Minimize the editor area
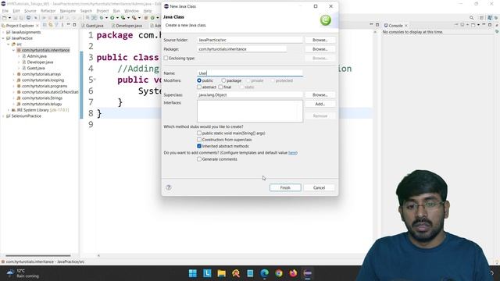Image resolution: width=500 pixels, height=281 pixels. (x=371, y=25)
